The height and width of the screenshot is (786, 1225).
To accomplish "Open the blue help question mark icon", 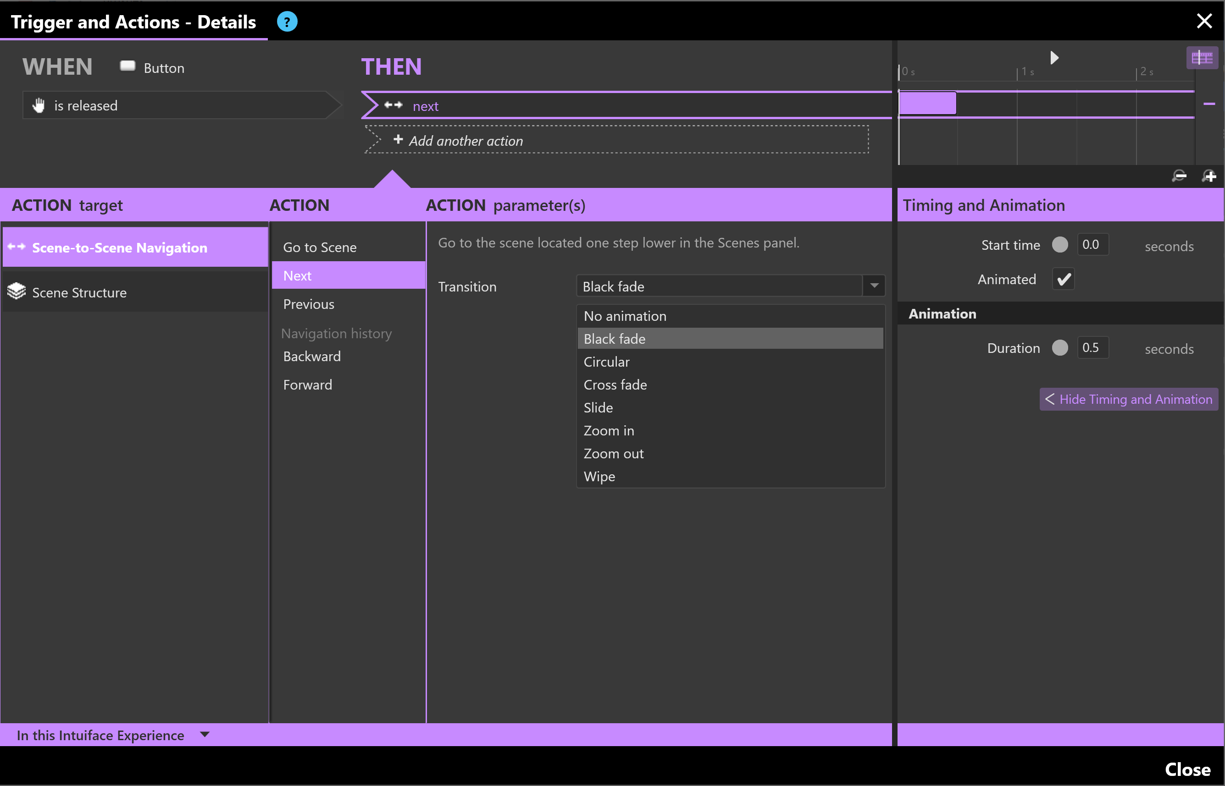I will 287,22.
